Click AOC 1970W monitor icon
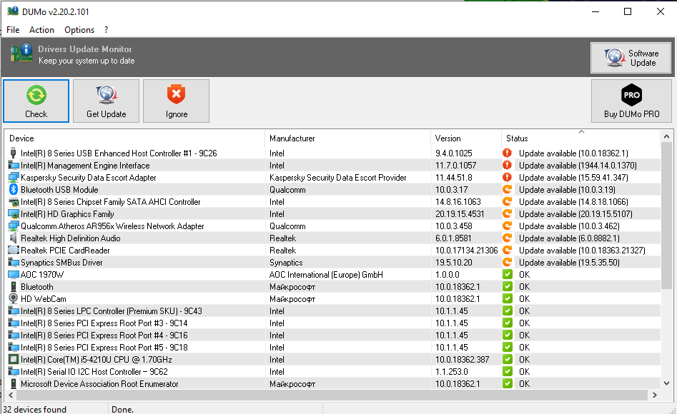This screenshot has width=677, height=414. 14,274
